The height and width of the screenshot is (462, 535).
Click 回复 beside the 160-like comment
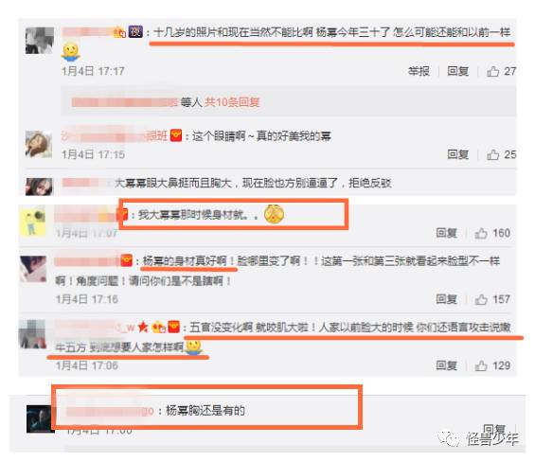[x=447, y=233]
